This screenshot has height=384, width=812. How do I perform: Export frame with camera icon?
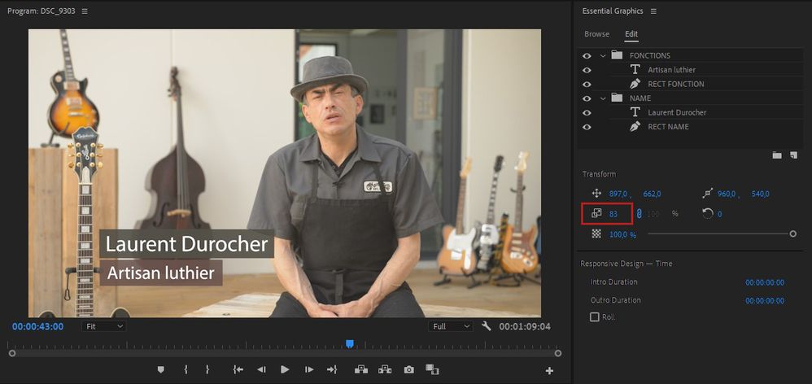point(409,369)
